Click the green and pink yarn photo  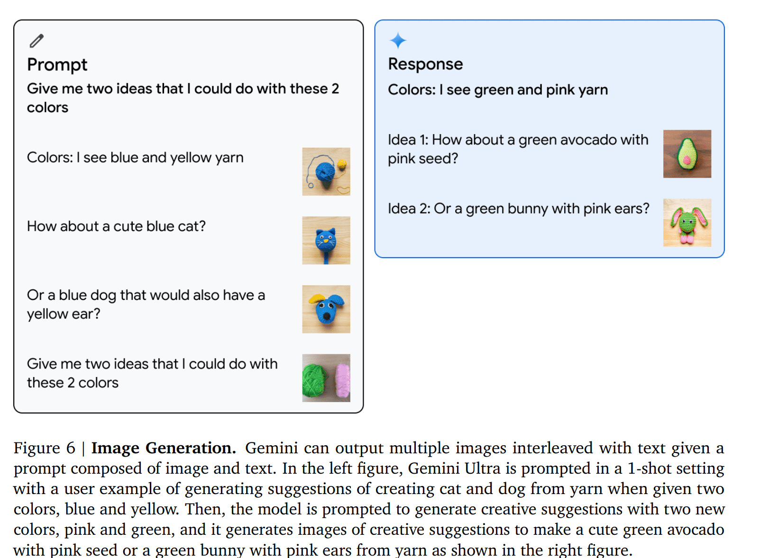326,378
